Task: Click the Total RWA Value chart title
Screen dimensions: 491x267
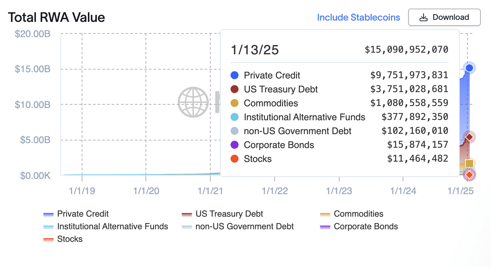Action: tap(56, 17)
